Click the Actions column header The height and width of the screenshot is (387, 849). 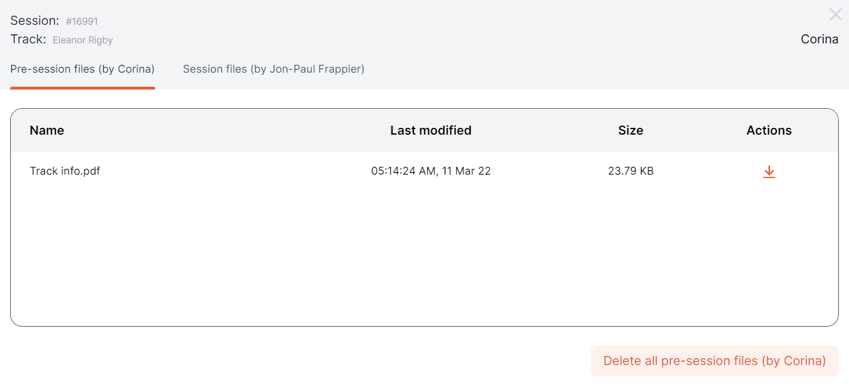[769, 131]
